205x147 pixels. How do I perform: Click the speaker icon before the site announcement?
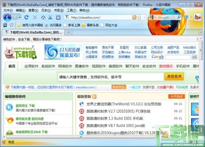pyautogui.click(x=7, y=87)
